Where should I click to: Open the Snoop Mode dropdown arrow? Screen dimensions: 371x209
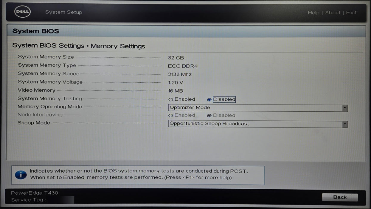(345, 124)
